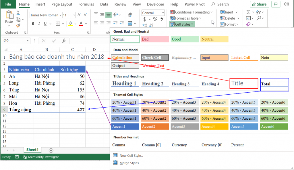Image resolution: width=294 pixels, height=170 pixels.
Task: Click the Wrap Text icon
Action: (x=130, y=15)
